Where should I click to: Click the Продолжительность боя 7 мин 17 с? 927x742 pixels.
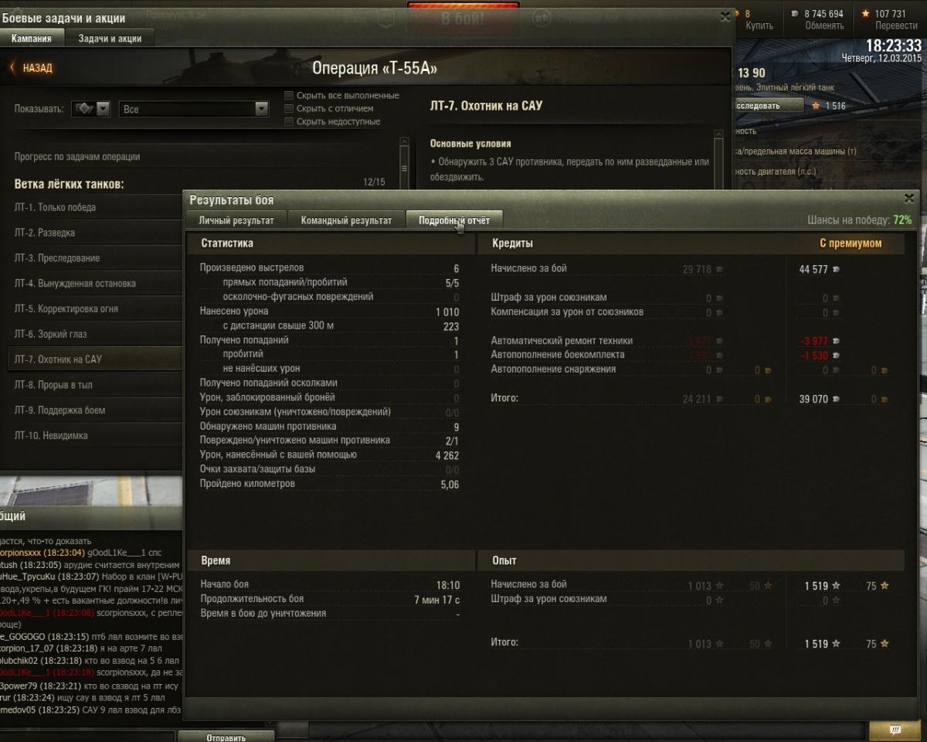click(330, 600)
